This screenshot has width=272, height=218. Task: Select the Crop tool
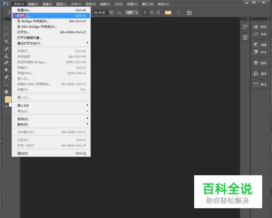pos(6,41)
